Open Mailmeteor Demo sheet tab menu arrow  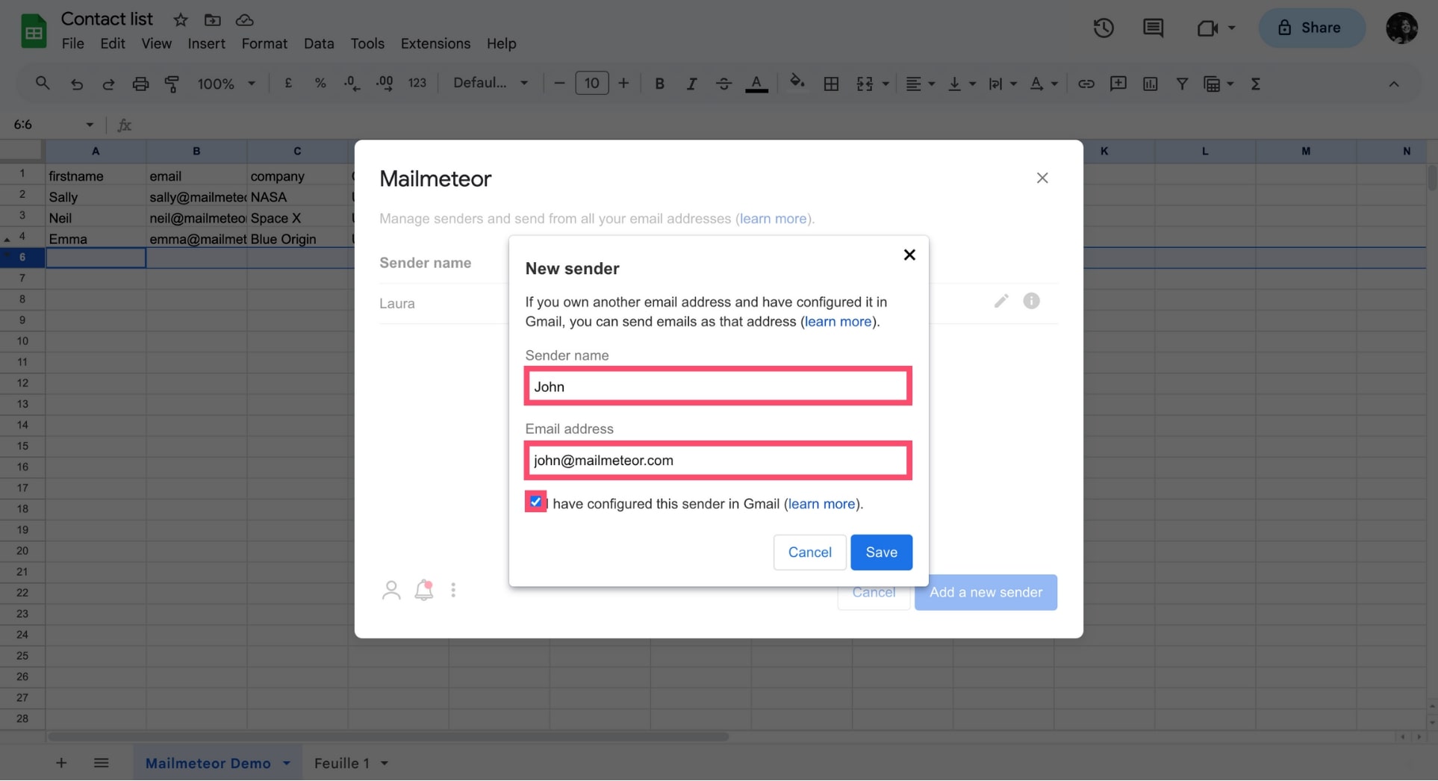pos(287,763)
